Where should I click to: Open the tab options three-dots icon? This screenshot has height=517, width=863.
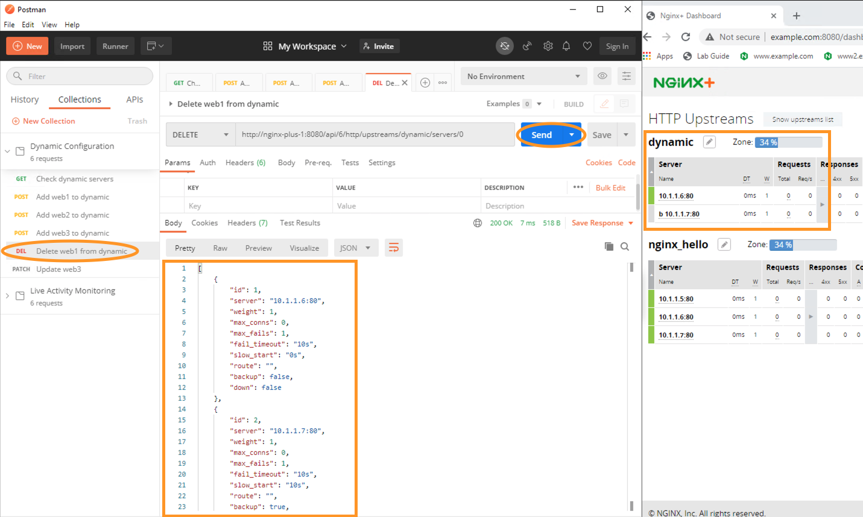443,83
